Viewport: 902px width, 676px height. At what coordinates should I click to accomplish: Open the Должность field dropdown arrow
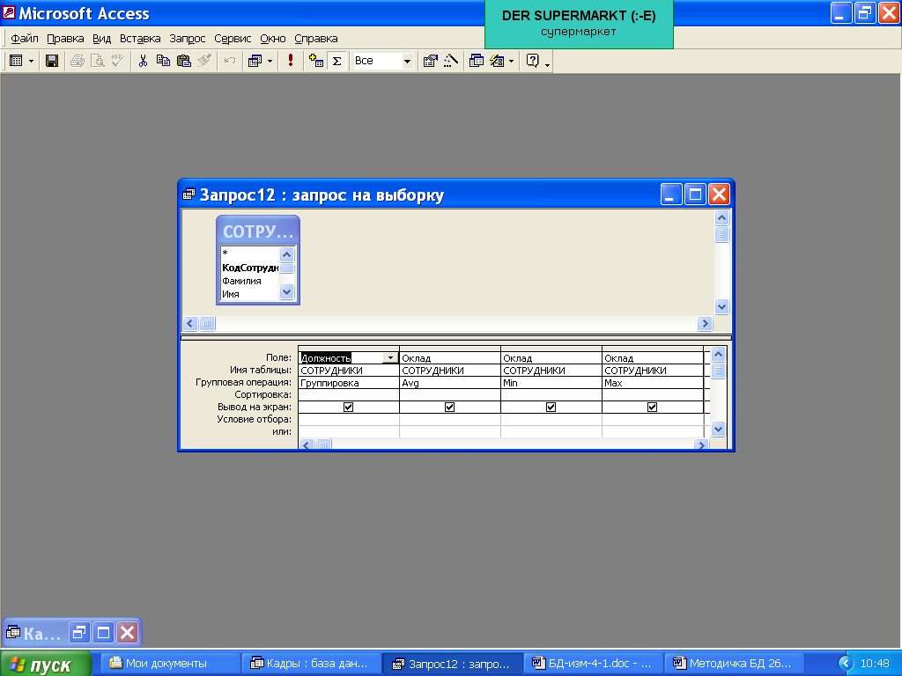(x=390, y=358)
